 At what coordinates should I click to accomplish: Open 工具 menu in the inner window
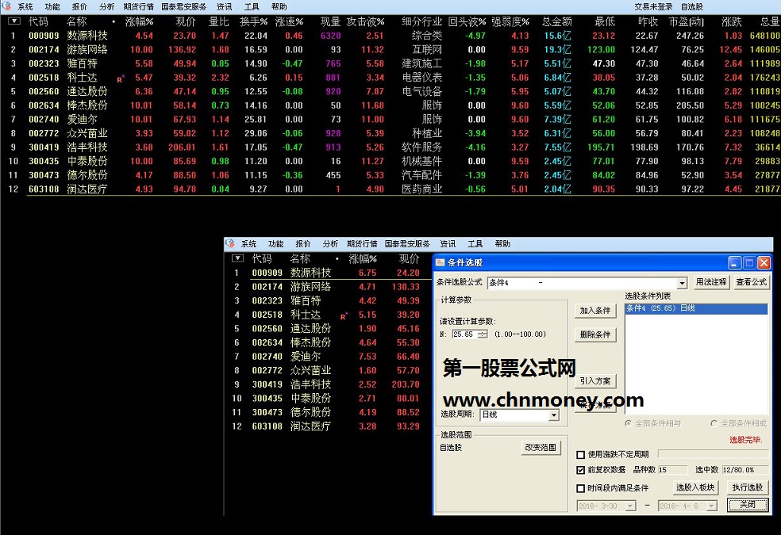pyautogui.click(x=475, y=243)
